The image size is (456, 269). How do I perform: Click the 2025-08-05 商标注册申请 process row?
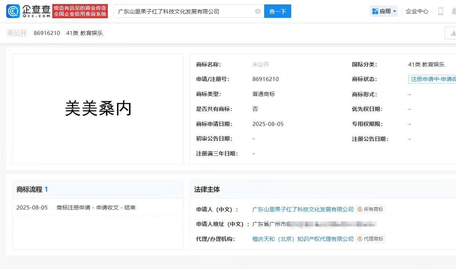point(76,208)
